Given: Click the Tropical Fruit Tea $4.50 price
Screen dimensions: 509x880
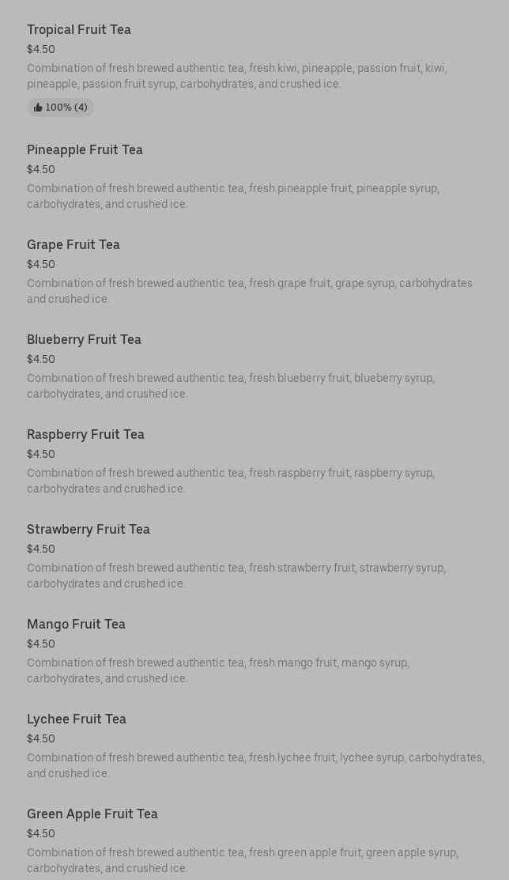Looking at the screenshot, I should [41, 49].
